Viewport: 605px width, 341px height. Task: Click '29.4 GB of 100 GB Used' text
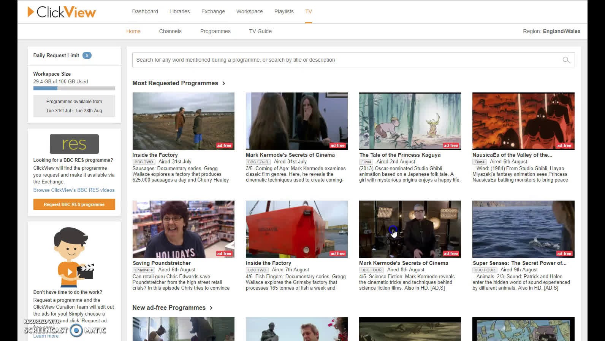[60, 81]
